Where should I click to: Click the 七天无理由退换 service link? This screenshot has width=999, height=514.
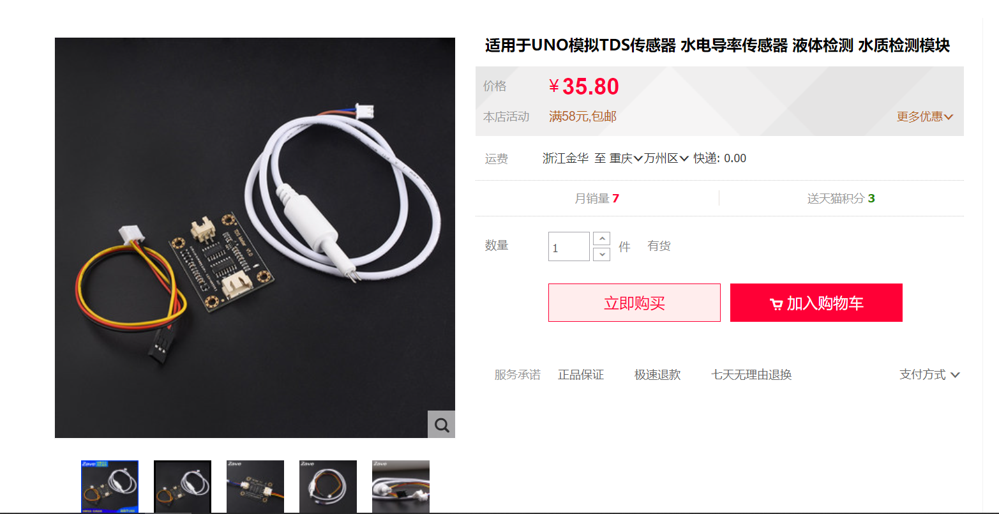[x=751, y=375]
